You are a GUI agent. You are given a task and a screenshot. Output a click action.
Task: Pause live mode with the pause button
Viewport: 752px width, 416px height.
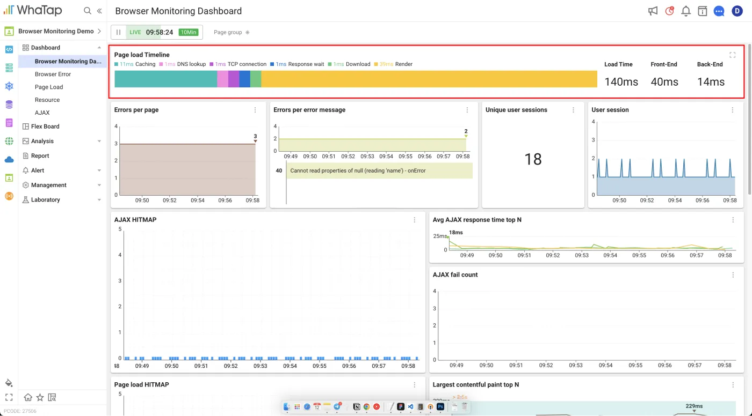click(118, 32)
